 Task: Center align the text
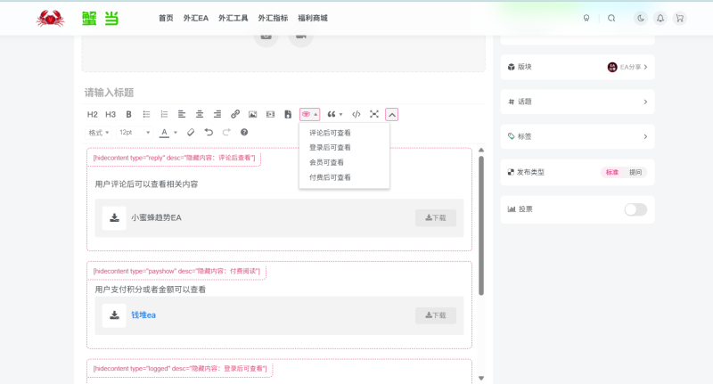[x=199, y=115]
